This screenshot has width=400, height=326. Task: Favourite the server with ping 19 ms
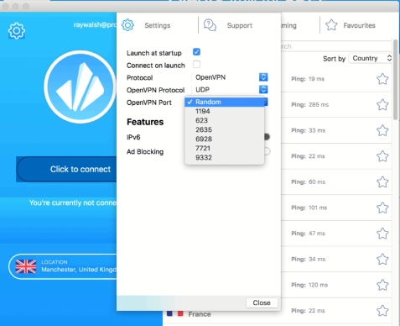click(382, 79)
